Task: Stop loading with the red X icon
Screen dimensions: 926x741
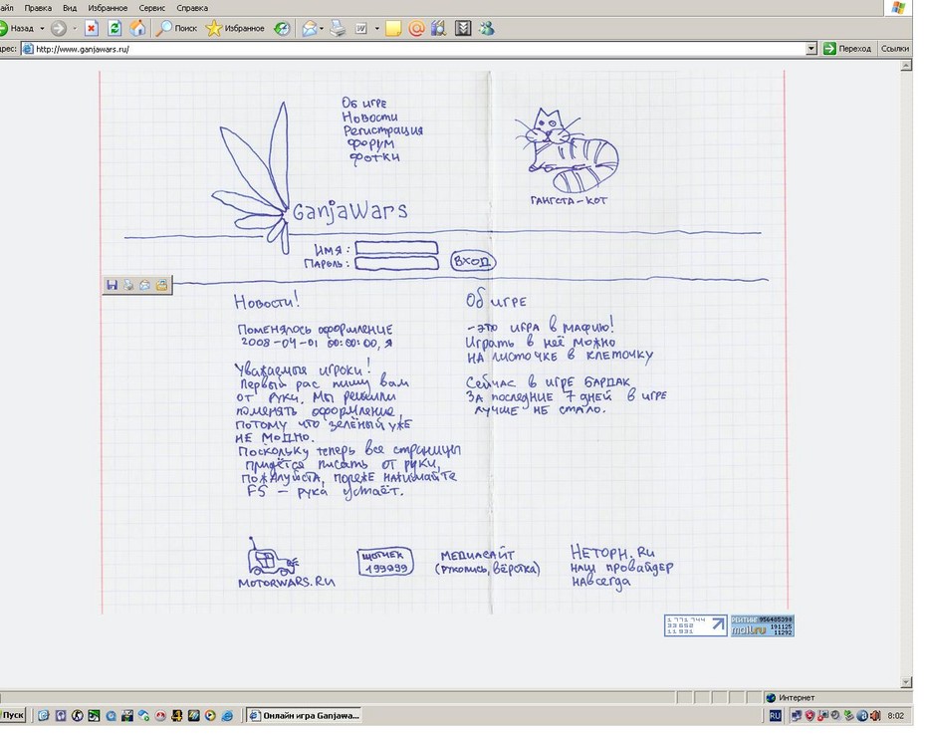Action: click(91, 28)
